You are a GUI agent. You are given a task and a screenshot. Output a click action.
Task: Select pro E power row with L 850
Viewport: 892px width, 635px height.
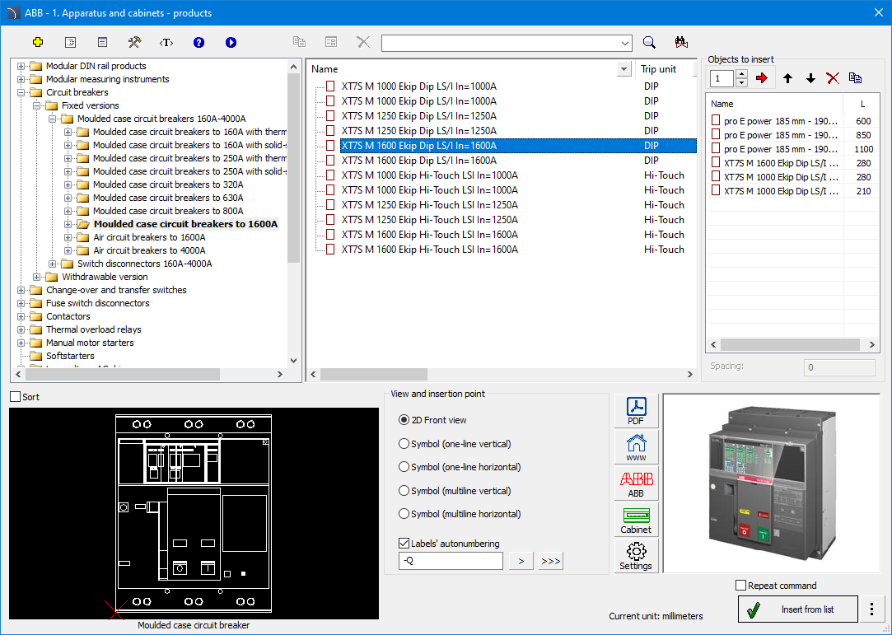tap(792, 135)
